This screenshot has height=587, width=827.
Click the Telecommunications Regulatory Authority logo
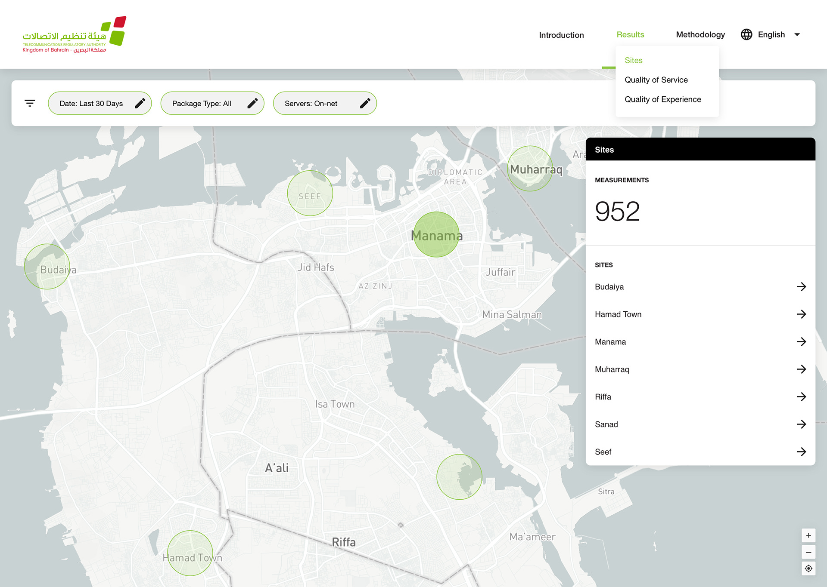[74, 35]
